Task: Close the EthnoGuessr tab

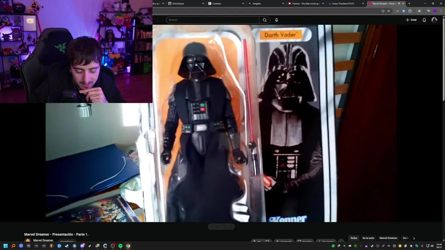Action: [x=203, y=3]
